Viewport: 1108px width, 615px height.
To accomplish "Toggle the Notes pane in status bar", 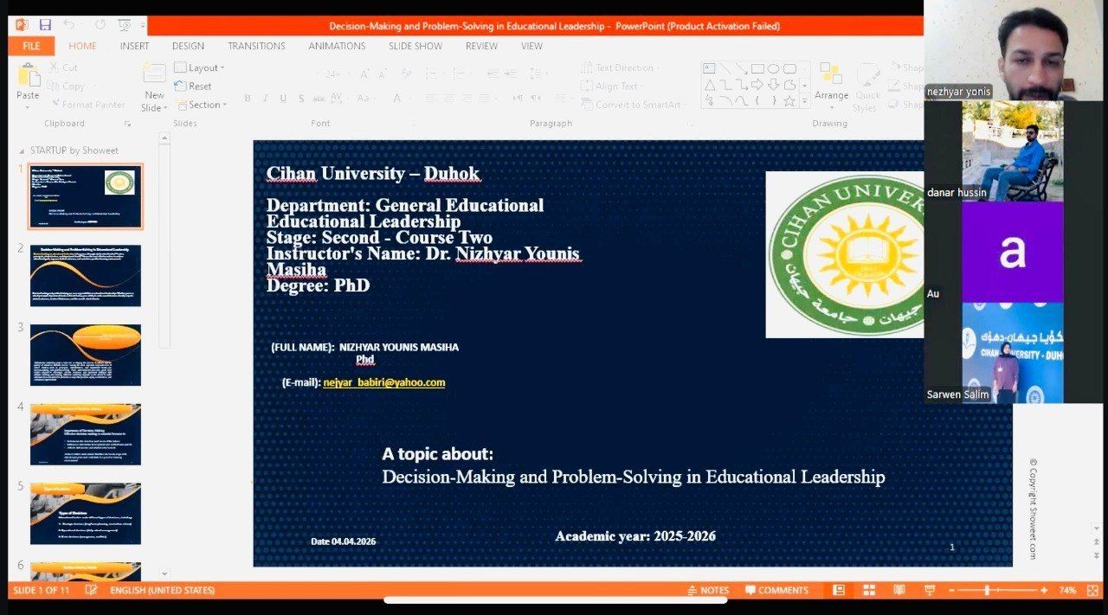I will pyautogui.click(x=707, y=590).
